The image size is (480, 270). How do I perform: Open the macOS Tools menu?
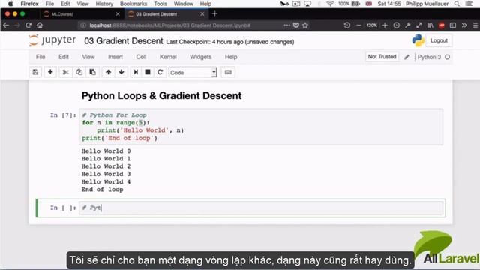(x=160, y=4)
